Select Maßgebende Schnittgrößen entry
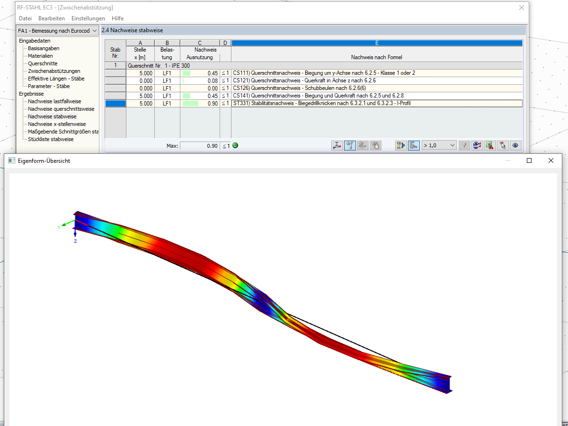The height and width of the screenshot is (426, 568). [63, 132]
